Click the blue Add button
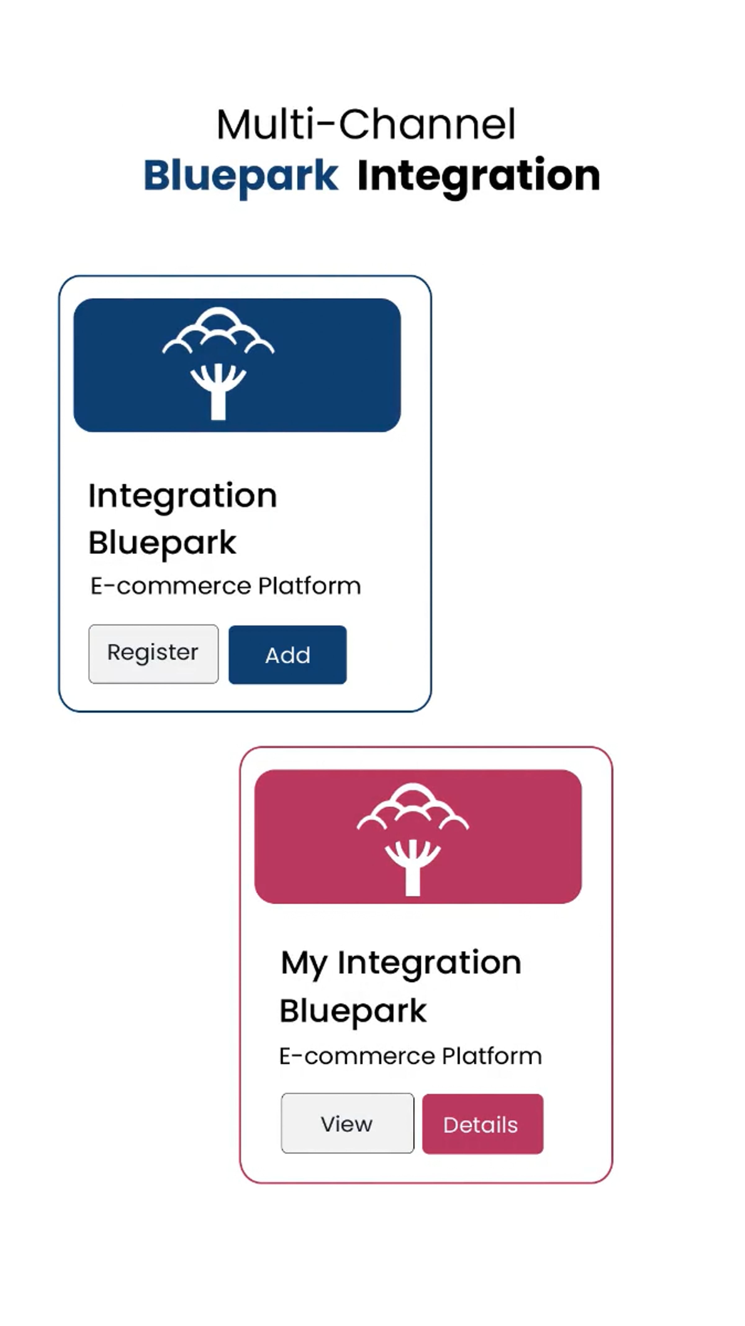 click(x=287, y=655)
